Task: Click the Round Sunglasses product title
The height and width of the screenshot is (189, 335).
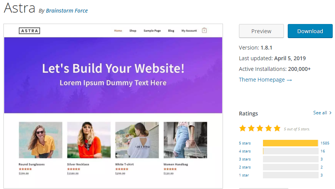Action: point(32,164)
